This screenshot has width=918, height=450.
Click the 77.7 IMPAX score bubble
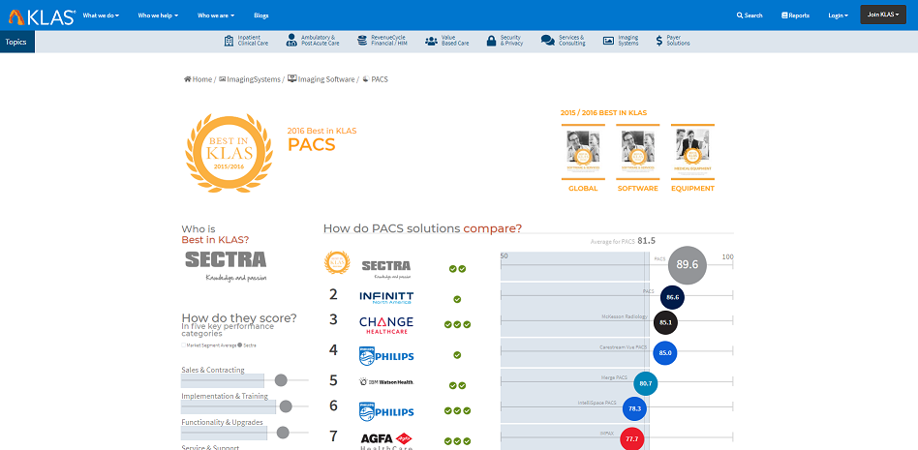[x=631, y=439]
